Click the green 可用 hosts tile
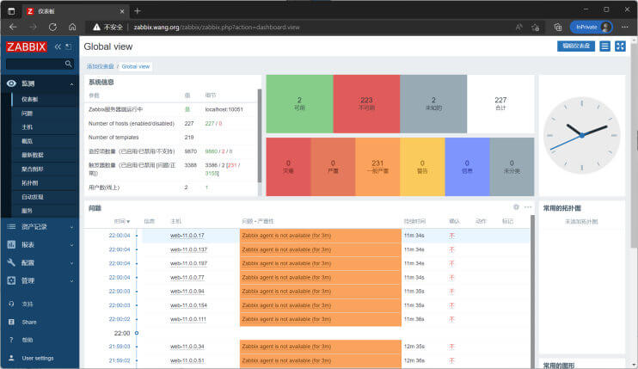This screenshot has width=638, height=369. click(x=299, y=104)
